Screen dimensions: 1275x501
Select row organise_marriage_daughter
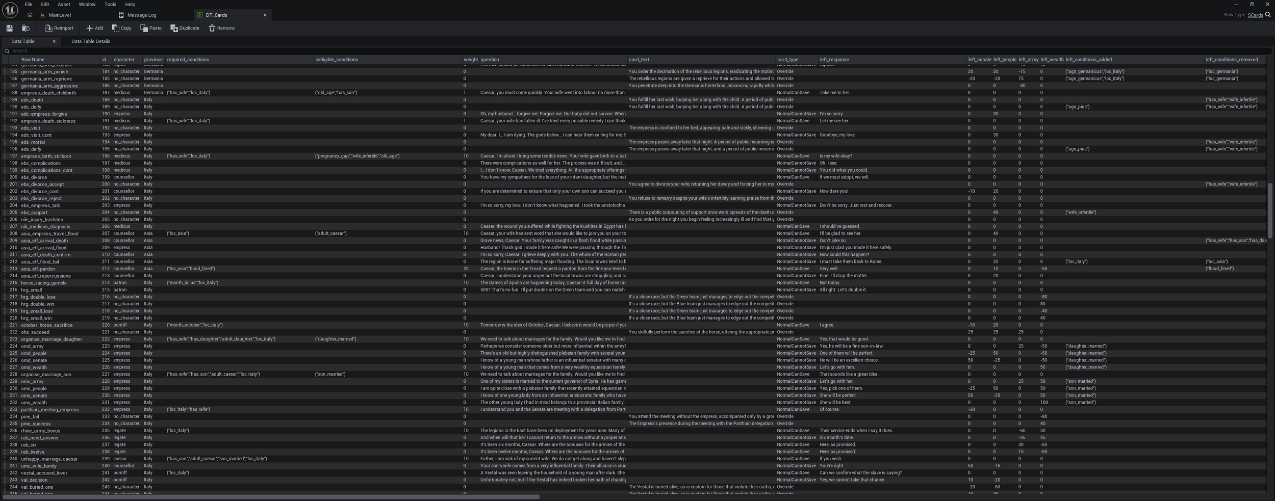(x=635, y=339)
